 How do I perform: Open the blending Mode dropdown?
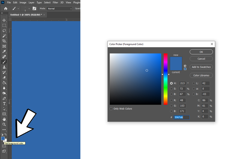tap(59, 9)
